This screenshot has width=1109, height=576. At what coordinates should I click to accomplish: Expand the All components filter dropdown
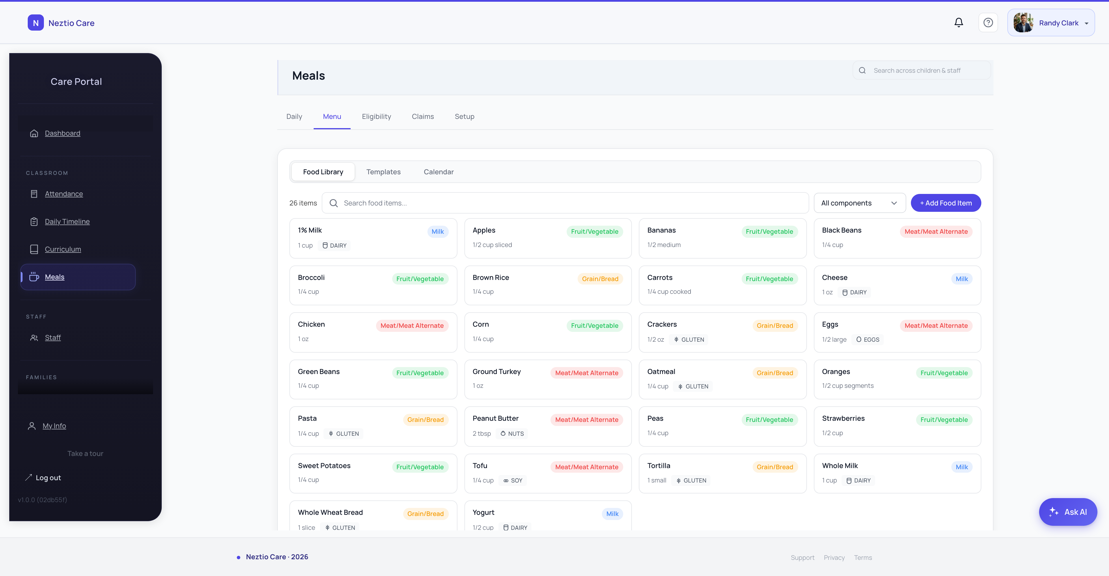(859, 203)
